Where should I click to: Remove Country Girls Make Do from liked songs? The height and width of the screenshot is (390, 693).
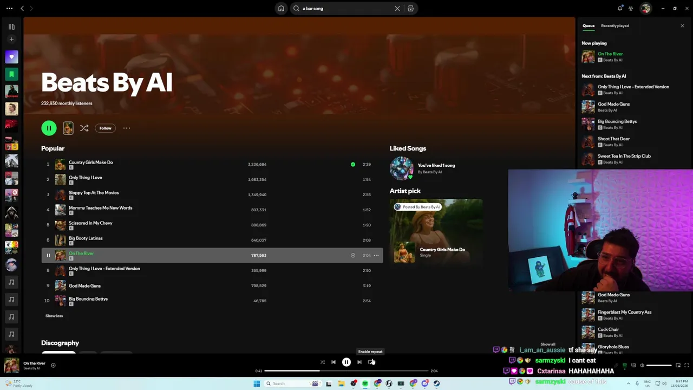353,164
